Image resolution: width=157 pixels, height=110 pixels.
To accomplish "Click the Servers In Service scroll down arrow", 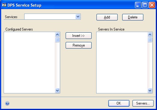I will (150, 90).
